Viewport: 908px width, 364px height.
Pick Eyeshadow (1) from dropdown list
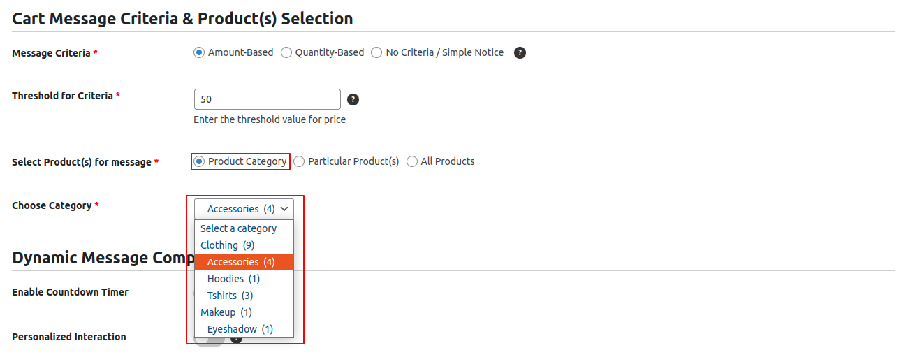[x=240, y=329]
